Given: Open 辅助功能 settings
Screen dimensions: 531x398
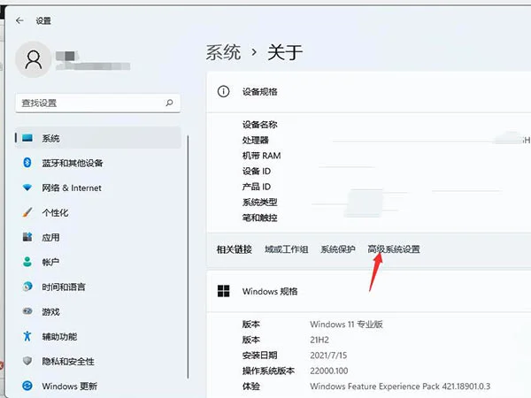Looking at the screenshot, I should click(x=98, y=336).
